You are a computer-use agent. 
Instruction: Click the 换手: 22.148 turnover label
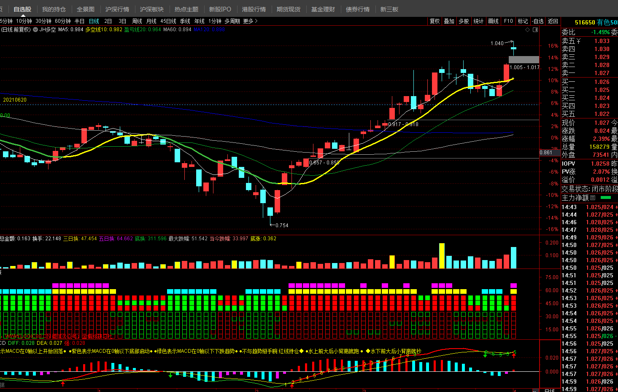(x=47, y=239)
